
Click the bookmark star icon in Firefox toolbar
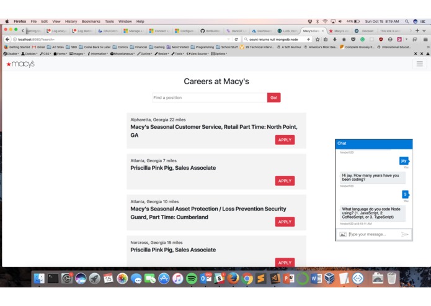tap(318, 40)
